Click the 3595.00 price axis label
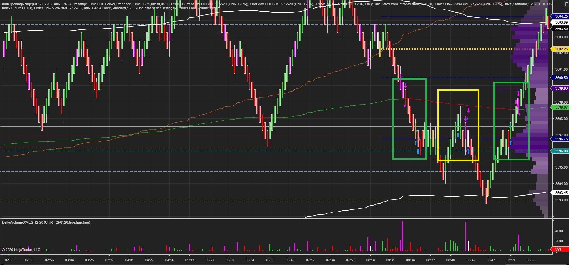This screenshot has height=265, width=569. point(561,167)
